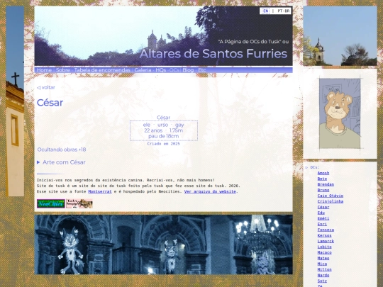The width and height of the screenshot is (383, 287).
Task: Open the Eméti character link
Action: [x=323, y=218]
